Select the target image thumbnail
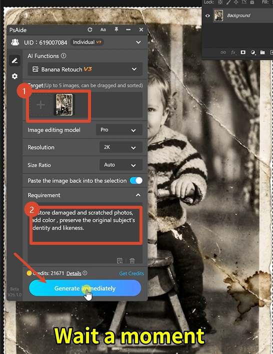 (x=64, y=105)
